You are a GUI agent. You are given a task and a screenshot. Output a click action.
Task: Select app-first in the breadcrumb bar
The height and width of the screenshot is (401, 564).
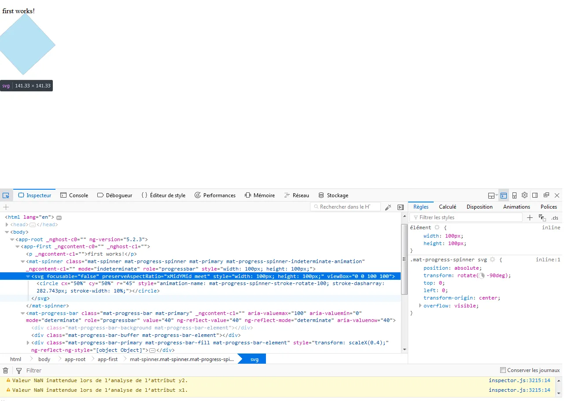coord(107,359)
